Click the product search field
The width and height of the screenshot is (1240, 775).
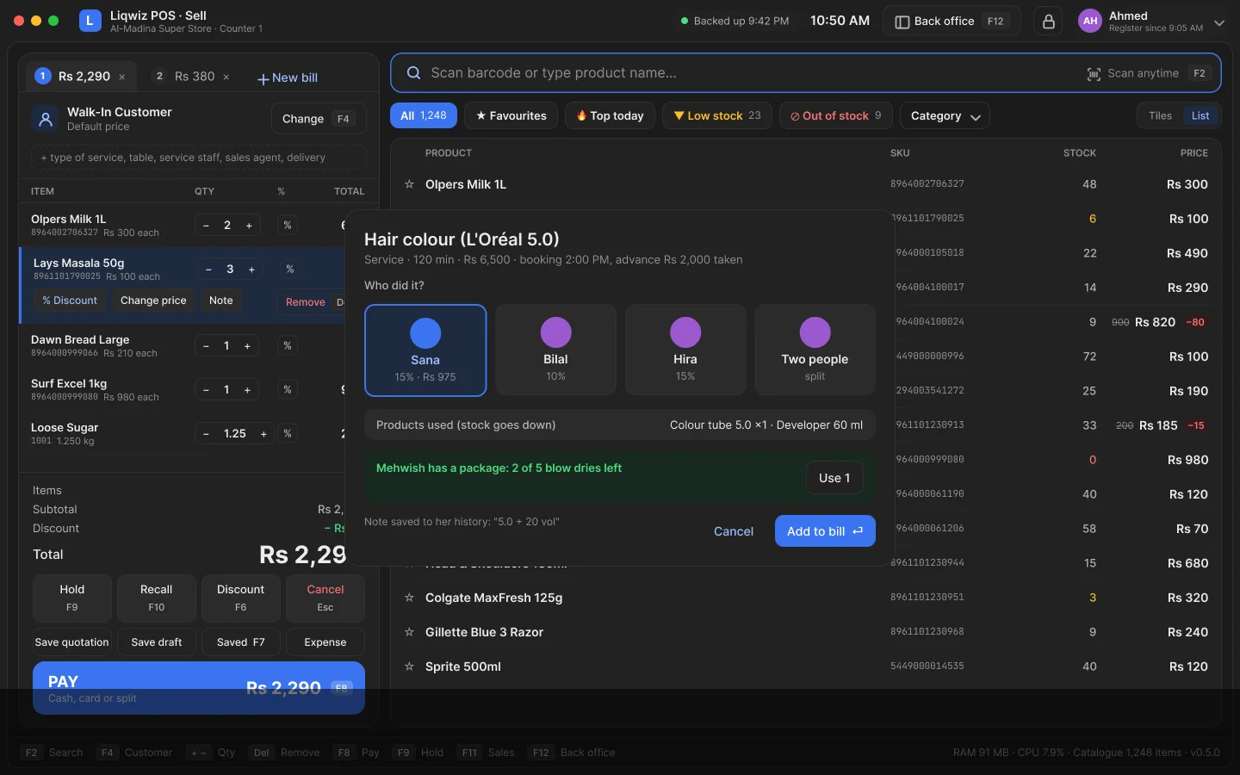[x=806, y=73]
